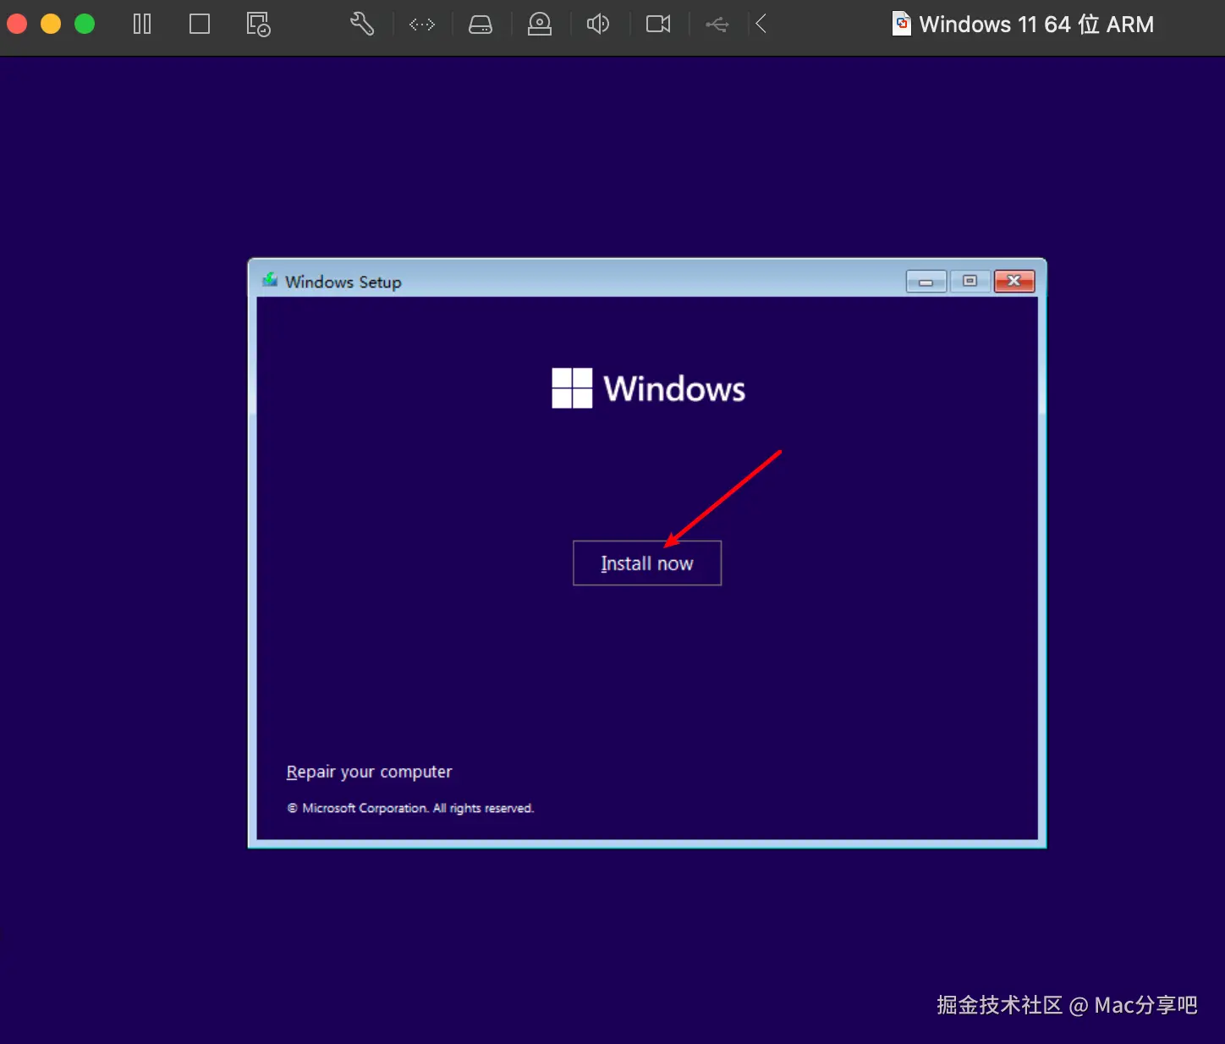Maximize the Windows Setup dialog

click(970, 282)
